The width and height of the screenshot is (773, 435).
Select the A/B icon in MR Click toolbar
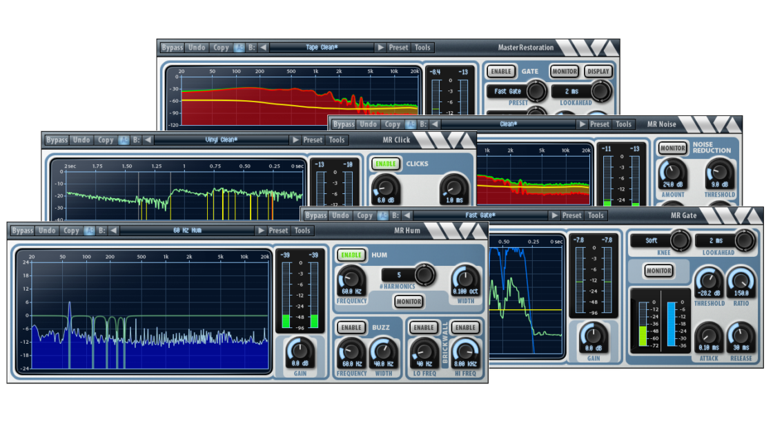tap(126, 139)
